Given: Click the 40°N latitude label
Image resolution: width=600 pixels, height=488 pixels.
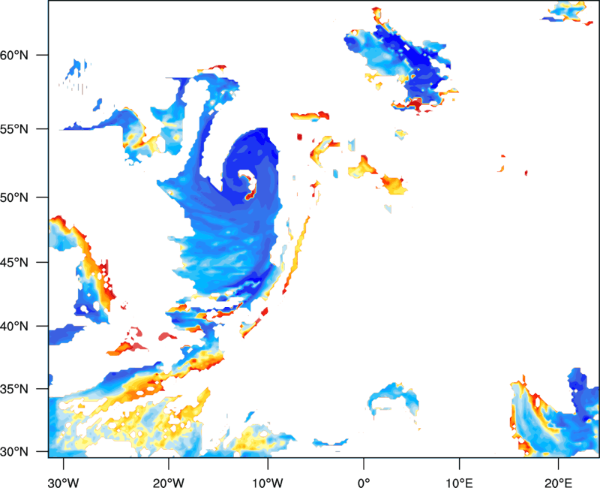Looking at the screenshot, I should [14, 327].
